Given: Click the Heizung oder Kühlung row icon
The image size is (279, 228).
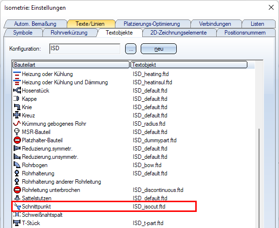Looking at the screenshot, I should 17,74.
